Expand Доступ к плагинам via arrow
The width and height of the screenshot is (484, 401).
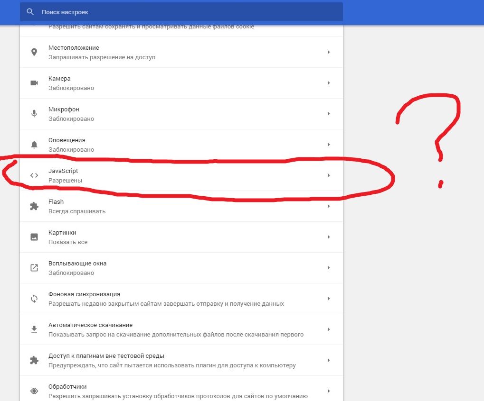click(328, 360)
